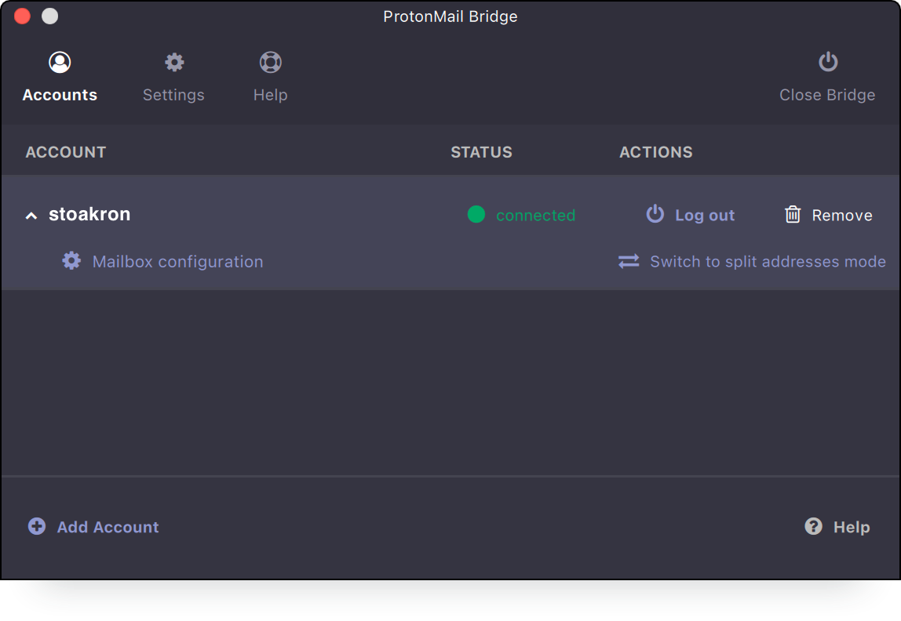Click the STATUS column header

click(482, 152)
